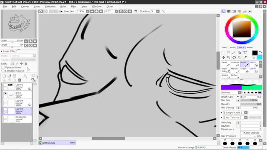The height and width of the screenshot is (150, 267).
Task: Select Layer3 in layer list
Action: pyautogui.click(x=17, y=111)
